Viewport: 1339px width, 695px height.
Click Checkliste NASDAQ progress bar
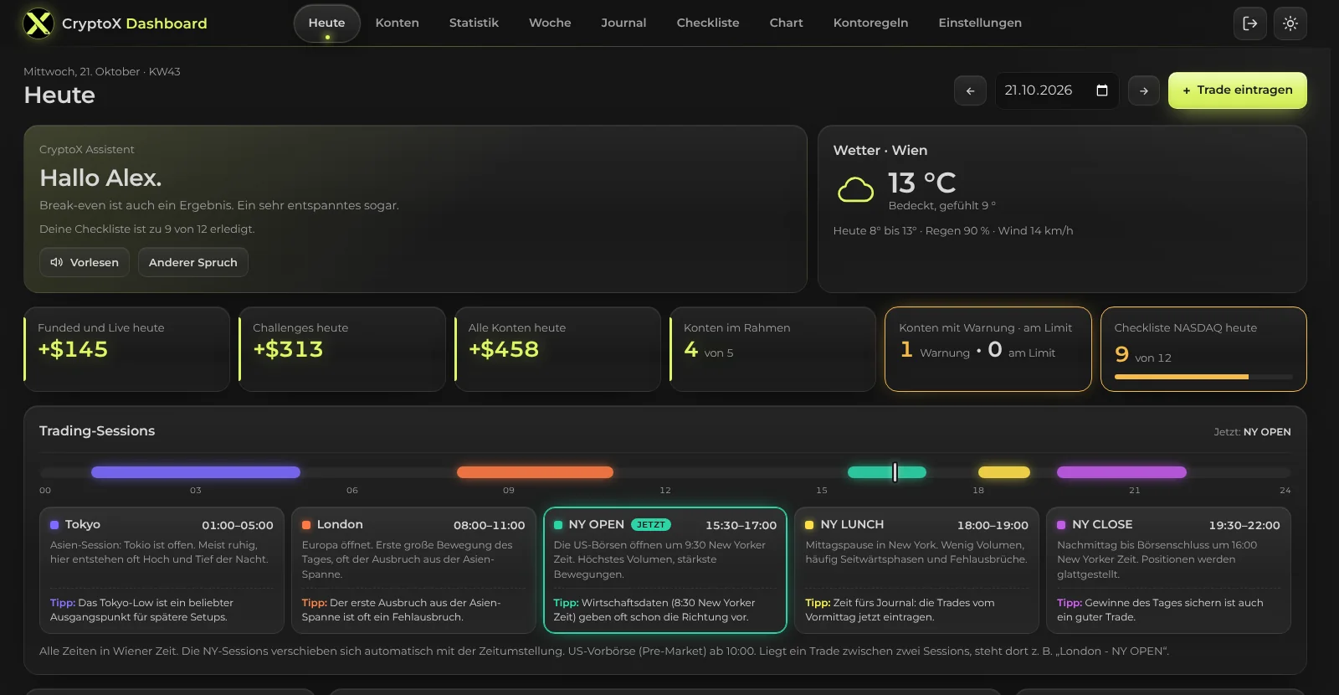[1203, 377]
